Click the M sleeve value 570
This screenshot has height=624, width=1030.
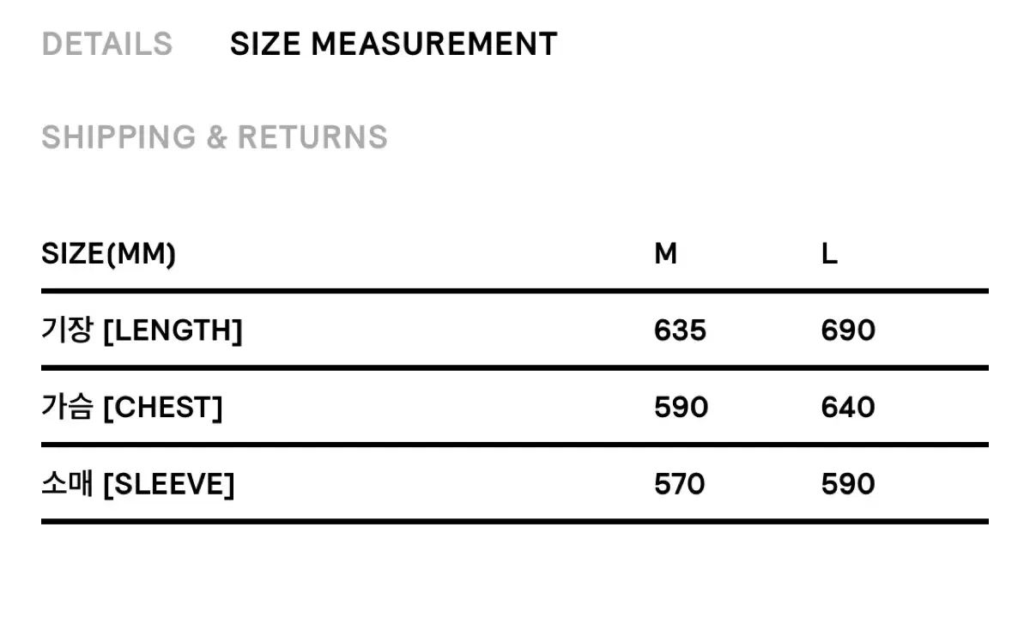(680, 485)
